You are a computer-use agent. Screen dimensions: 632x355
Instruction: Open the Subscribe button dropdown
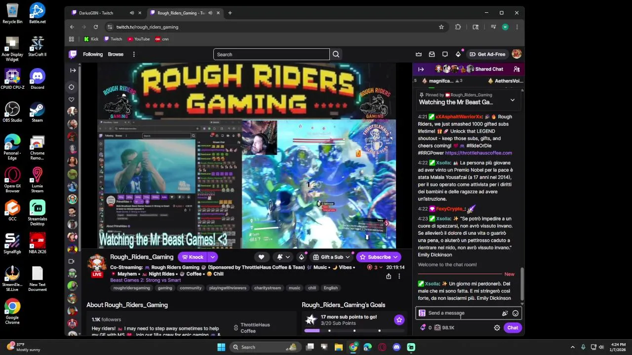pos(379,257)
